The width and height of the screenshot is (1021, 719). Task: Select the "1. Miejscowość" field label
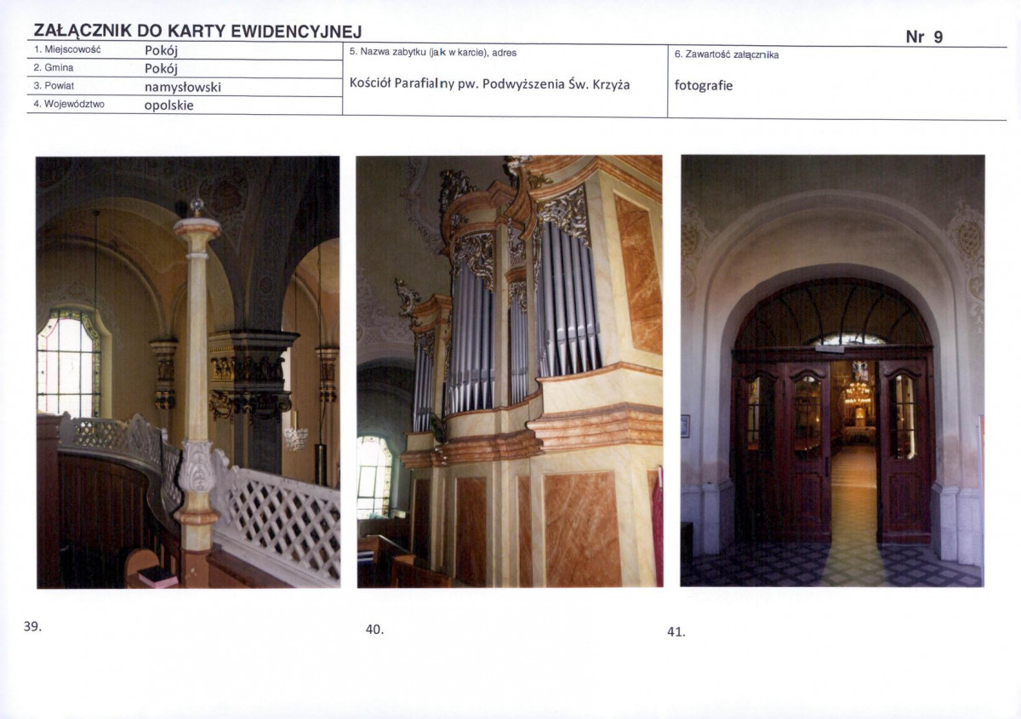tap(67, 49)
